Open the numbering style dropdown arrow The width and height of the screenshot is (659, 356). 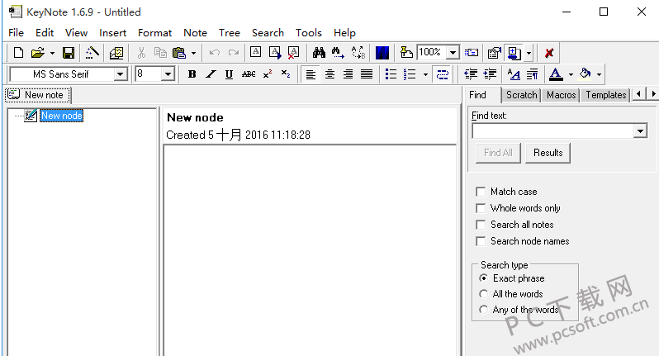425,75
